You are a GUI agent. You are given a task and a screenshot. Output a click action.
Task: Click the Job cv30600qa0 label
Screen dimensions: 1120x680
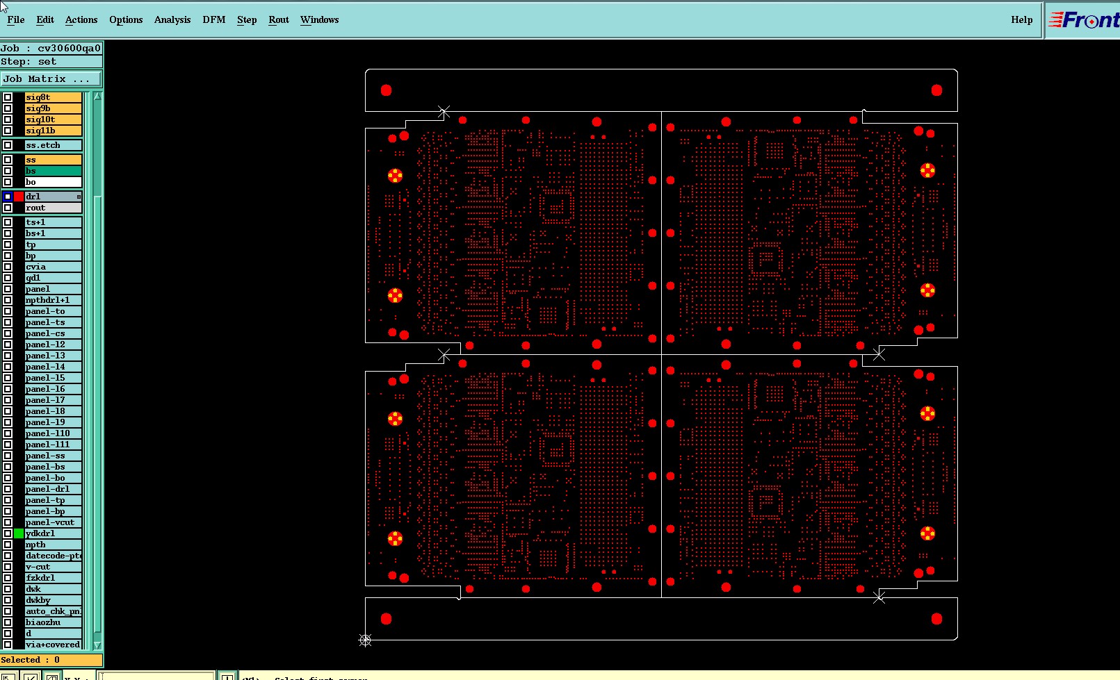pyautogui.click(x=51, y=48)
